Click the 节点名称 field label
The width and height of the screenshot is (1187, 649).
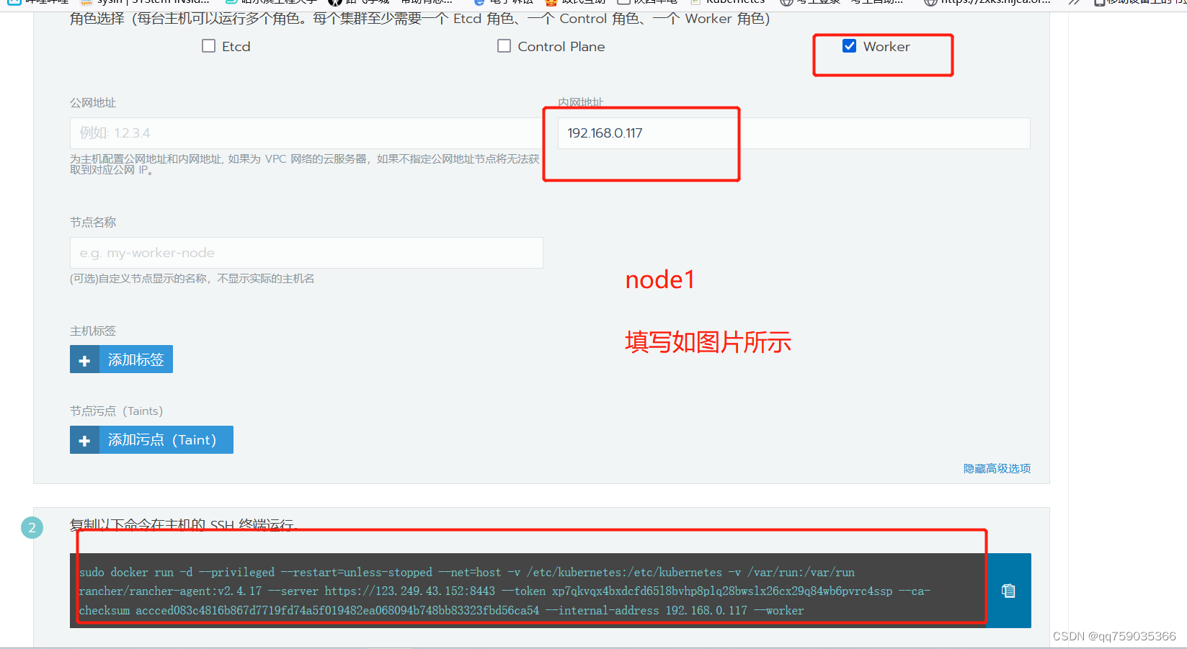point(93,222)
